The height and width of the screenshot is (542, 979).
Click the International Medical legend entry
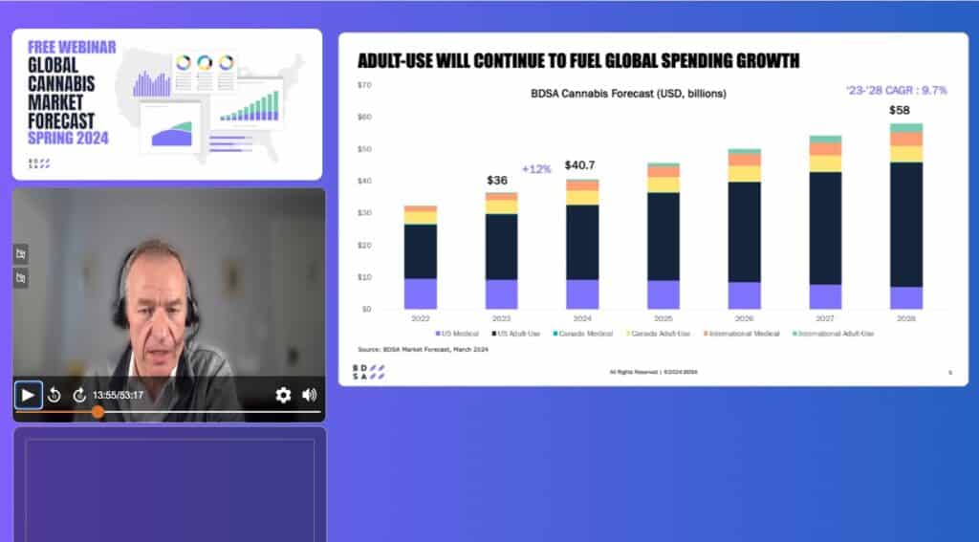(x=742, y=334)
